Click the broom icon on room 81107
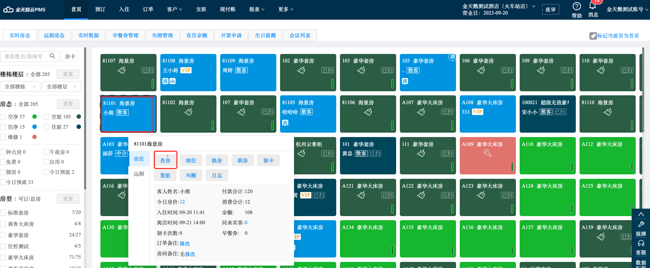The height and width of the screenshot is (268, 650). [121, 70]
